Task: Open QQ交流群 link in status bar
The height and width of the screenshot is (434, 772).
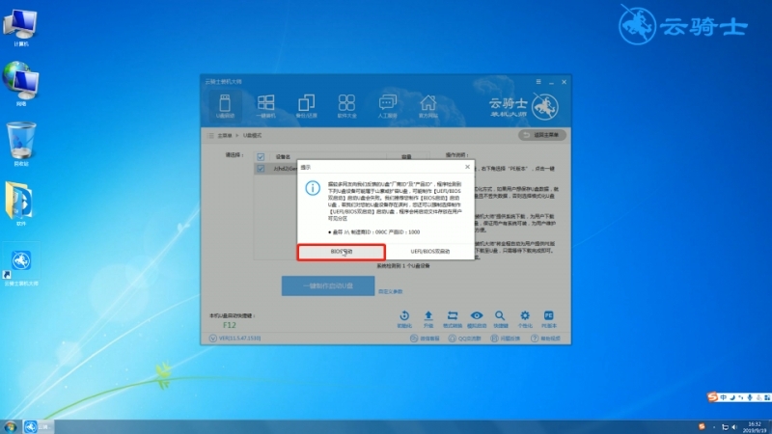Action: 464,339
